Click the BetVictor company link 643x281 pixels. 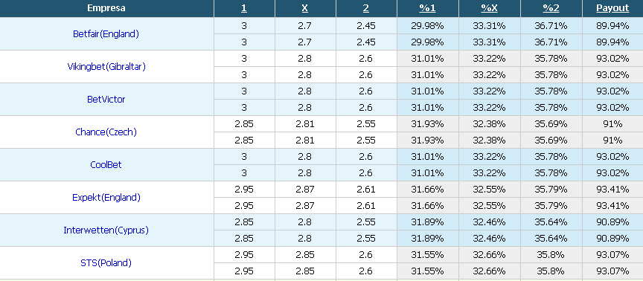106,100
